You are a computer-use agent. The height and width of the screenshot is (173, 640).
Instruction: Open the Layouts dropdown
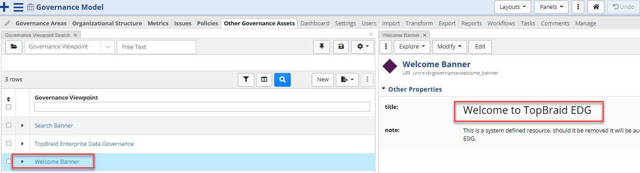(512, 7)
